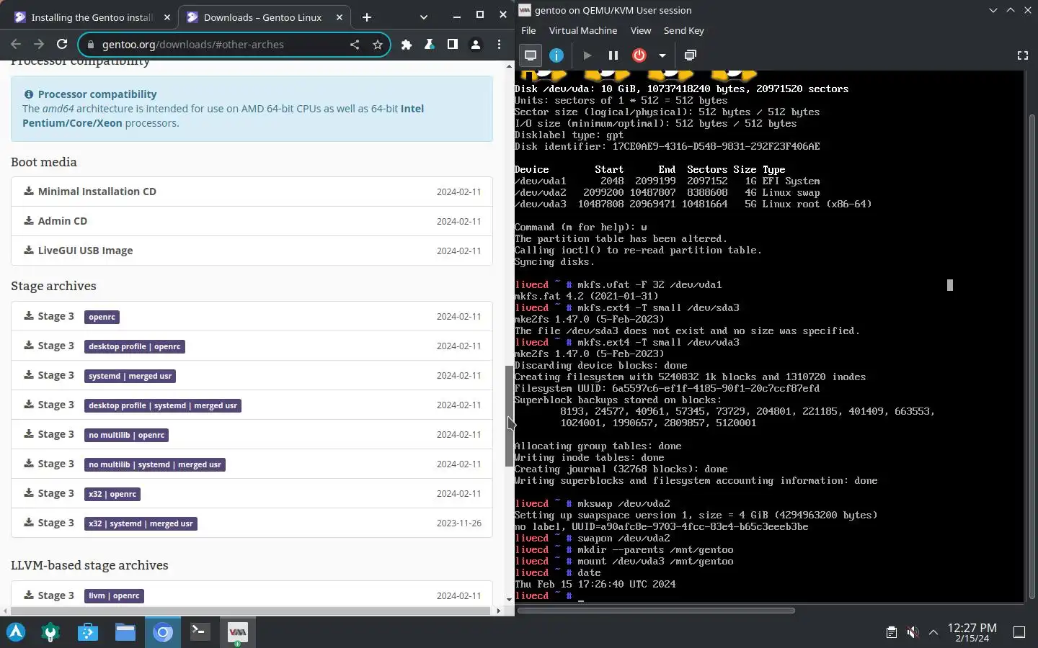
Task: Open a new browser tab
Action: 367,17
